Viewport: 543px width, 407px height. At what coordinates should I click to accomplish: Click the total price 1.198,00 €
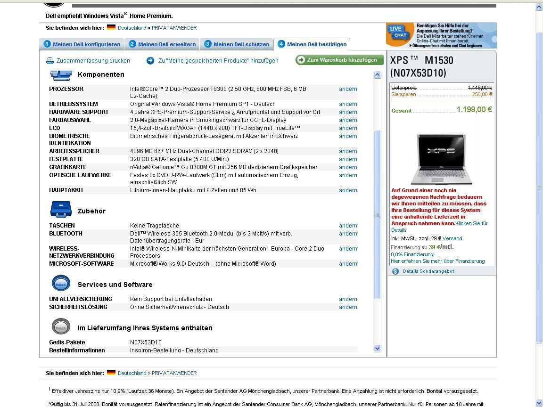coord(474,110)
